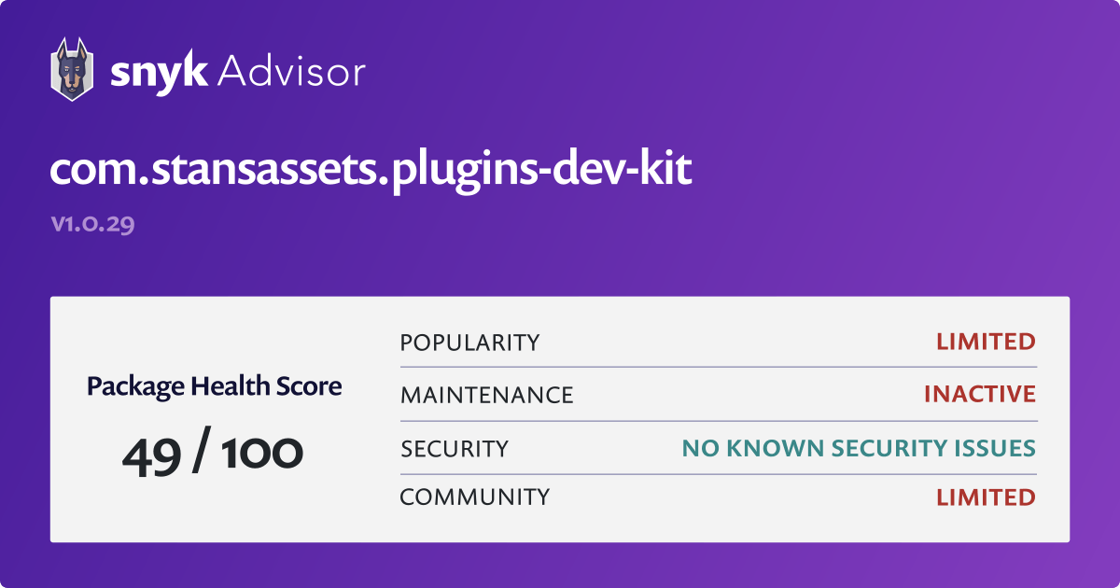
Task: Open the com.stansassets.plugins-dev-kit package page
Action: click(371, 168)
